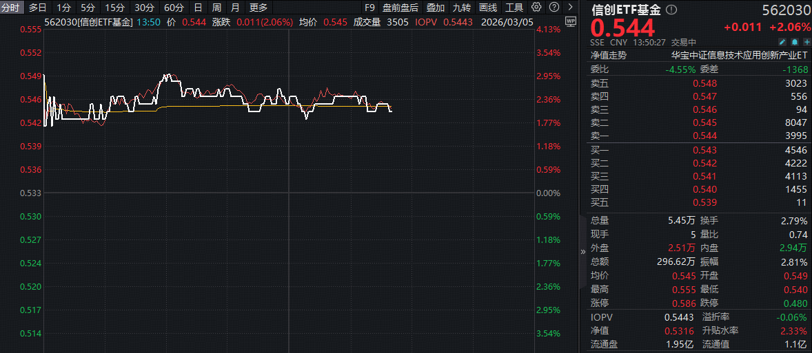812x353 pixels.
Task: Expand the 更多 periods dropdown
Action: point(258,8)
